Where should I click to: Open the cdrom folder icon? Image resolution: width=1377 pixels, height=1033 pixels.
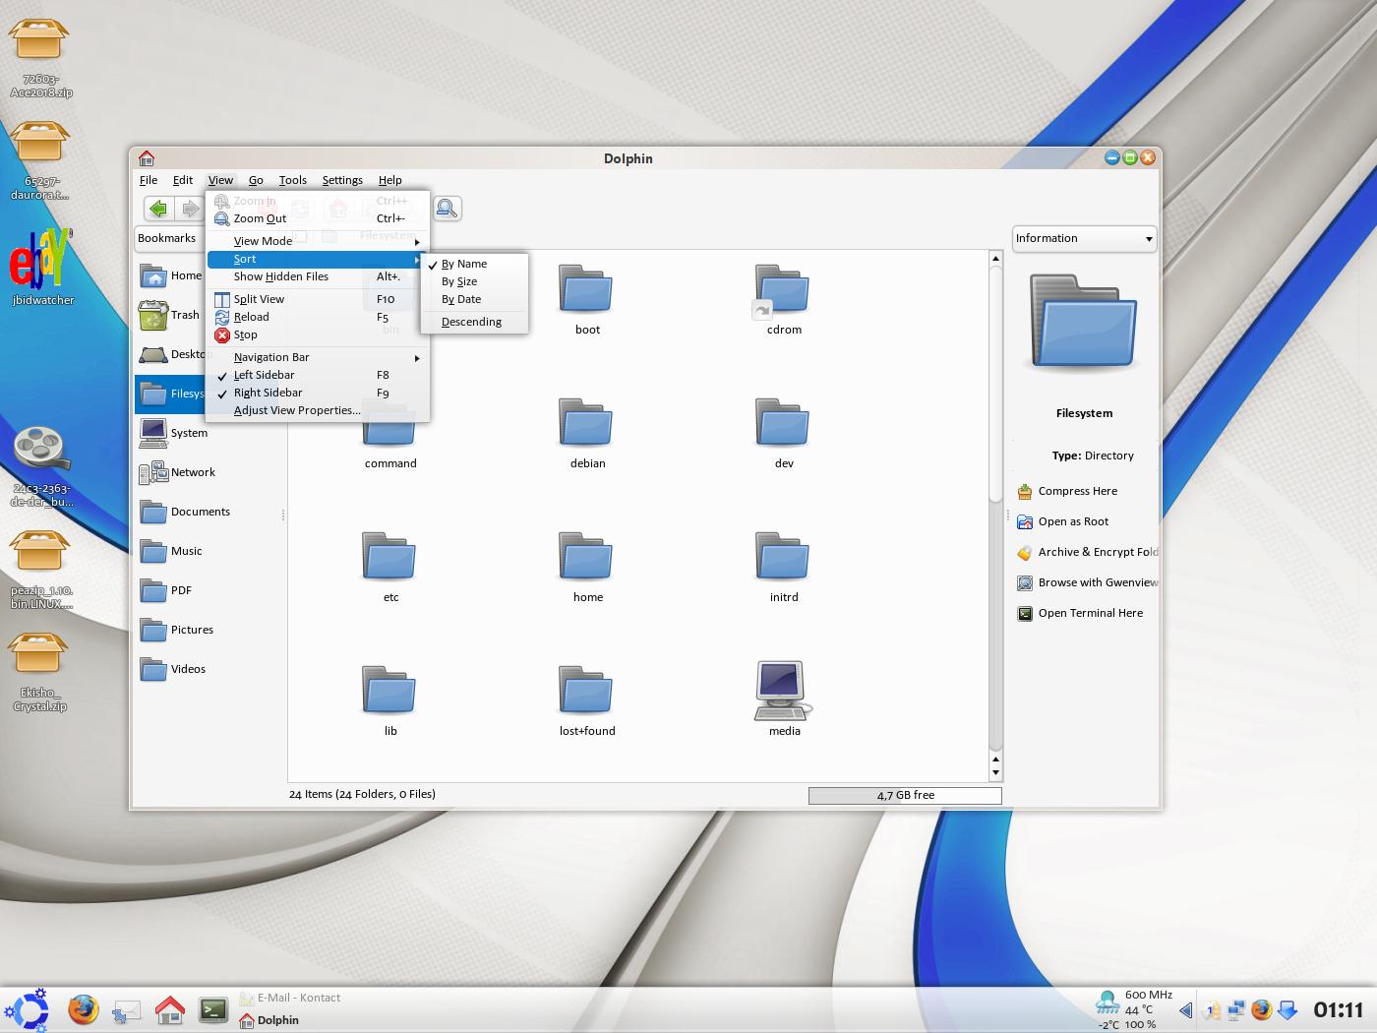[783, 289]
